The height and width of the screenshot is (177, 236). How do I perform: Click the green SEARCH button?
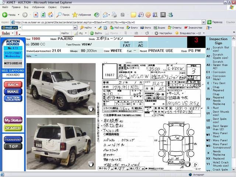(13, 128)
